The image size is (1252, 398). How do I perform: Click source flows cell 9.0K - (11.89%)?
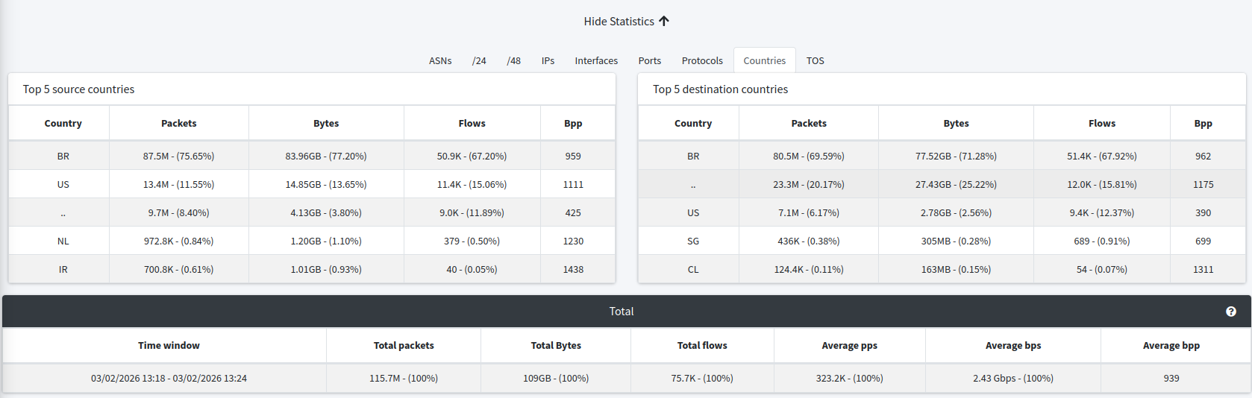point(472,212)
